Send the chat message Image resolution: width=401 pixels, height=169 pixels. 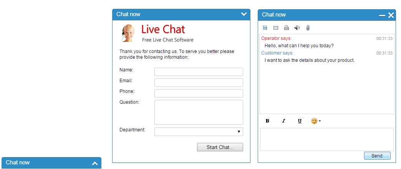click(x=377, y=156)
